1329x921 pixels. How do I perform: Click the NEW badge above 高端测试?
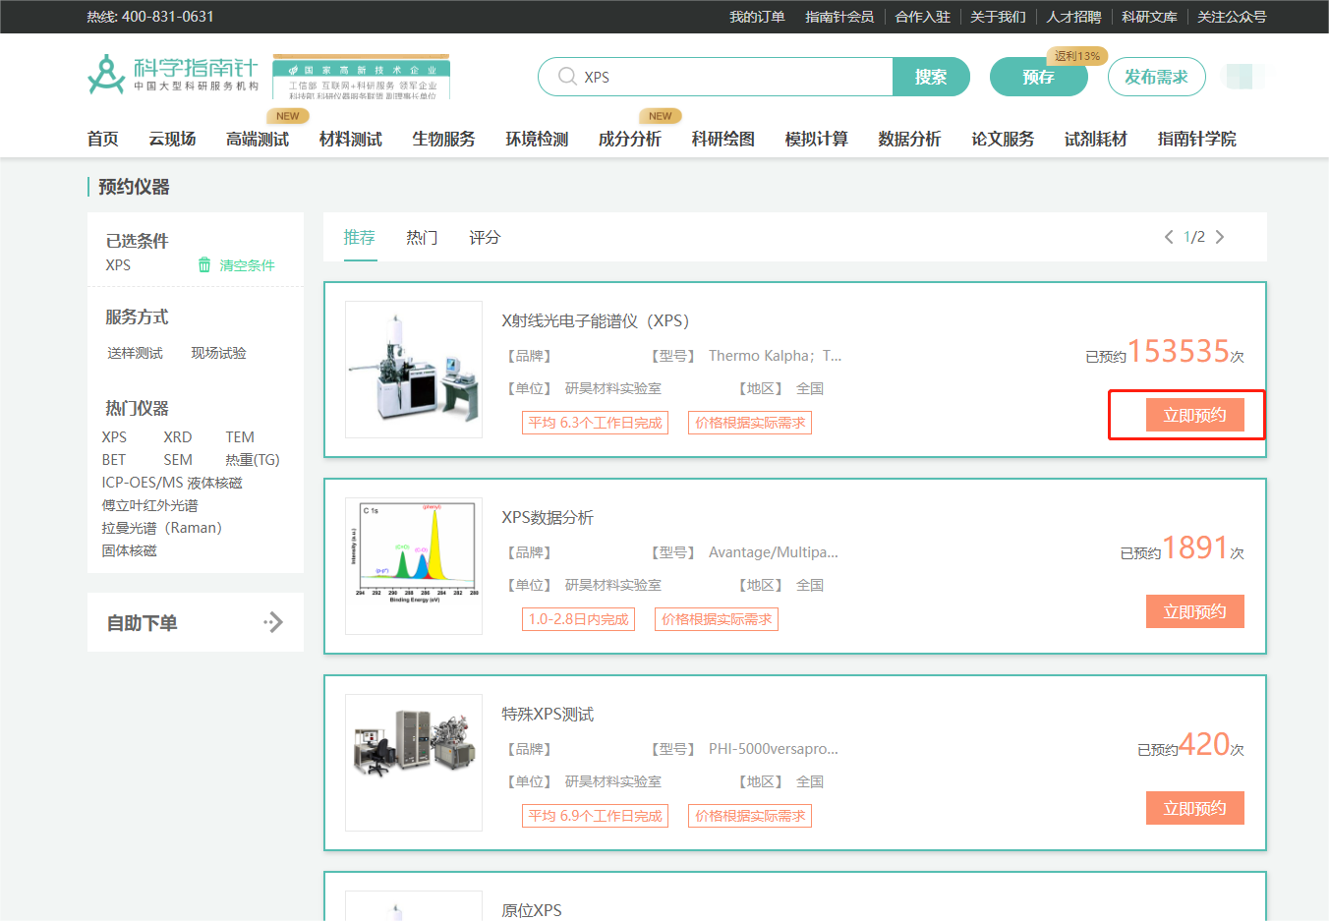[287, 115]
